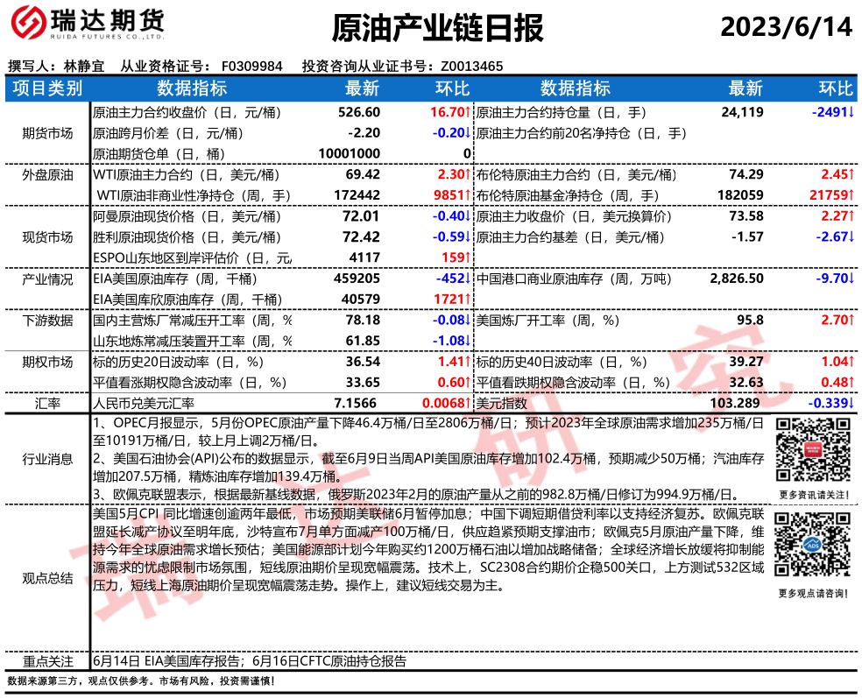Image resolution: width=862 pixels, height=698 pixels.
Task: Click the 行业消息 section label
Action: point(47,458)
